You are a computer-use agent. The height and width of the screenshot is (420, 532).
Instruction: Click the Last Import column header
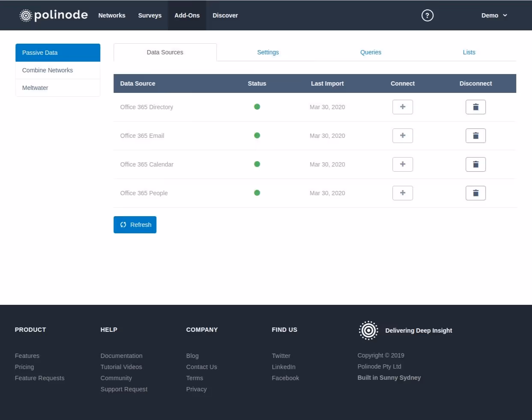327,83
